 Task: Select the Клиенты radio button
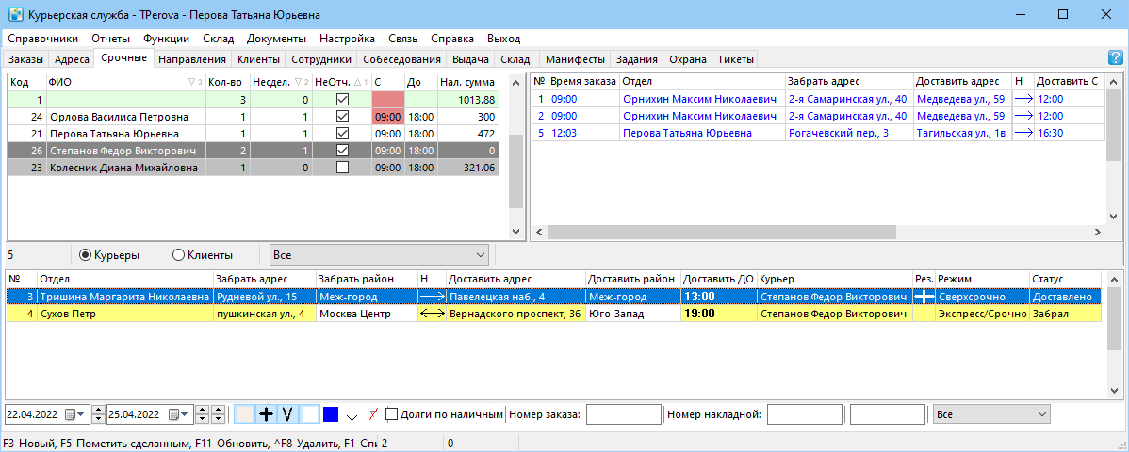point(178,255)
